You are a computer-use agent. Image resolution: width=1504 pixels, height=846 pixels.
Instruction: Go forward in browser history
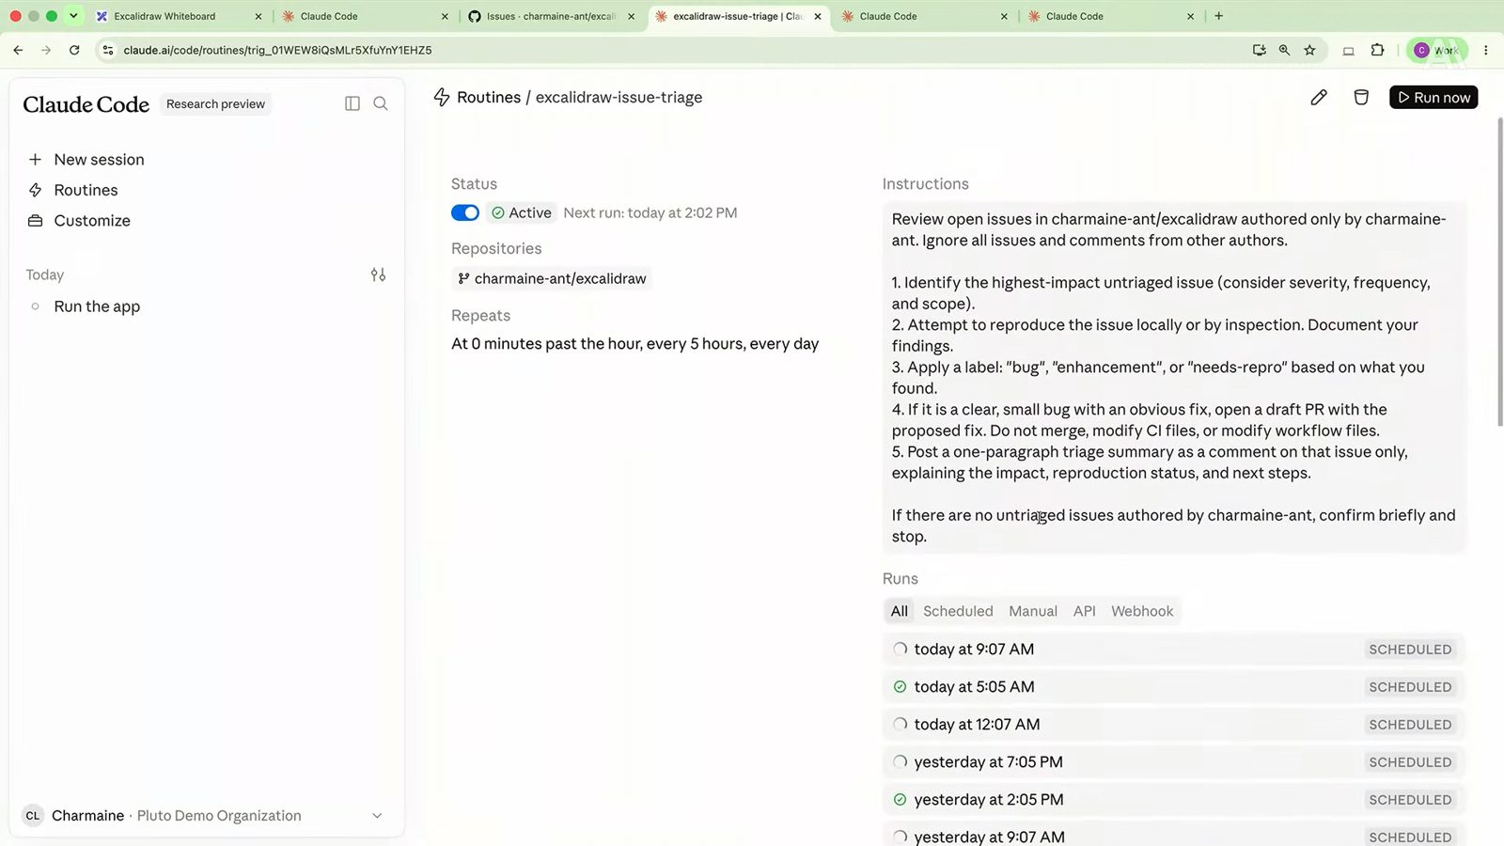click(x=46, y=50)
